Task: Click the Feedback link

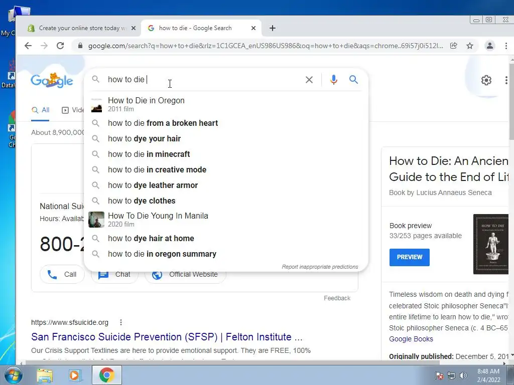Action: pyautogui.click(x=337, y=298)
